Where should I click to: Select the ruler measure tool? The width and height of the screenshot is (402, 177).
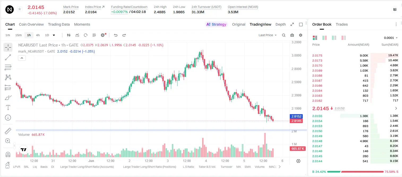tap(8, 131)
